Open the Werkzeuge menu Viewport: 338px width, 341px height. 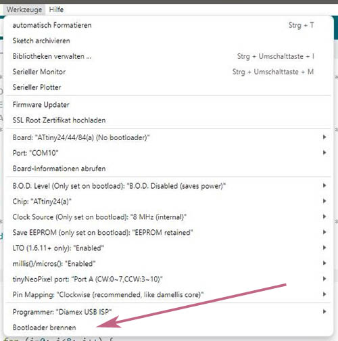24,9
